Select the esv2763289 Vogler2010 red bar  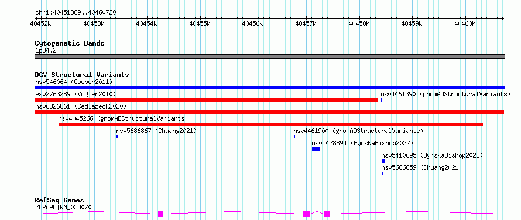(x=206, y=100)
